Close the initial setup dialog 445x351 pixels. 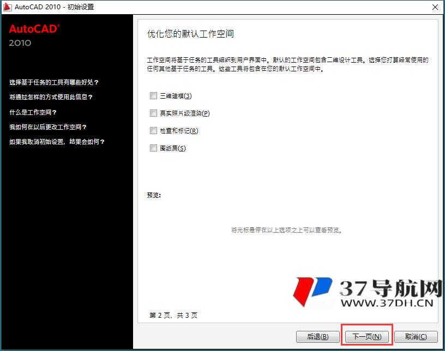tap(436, 7)
